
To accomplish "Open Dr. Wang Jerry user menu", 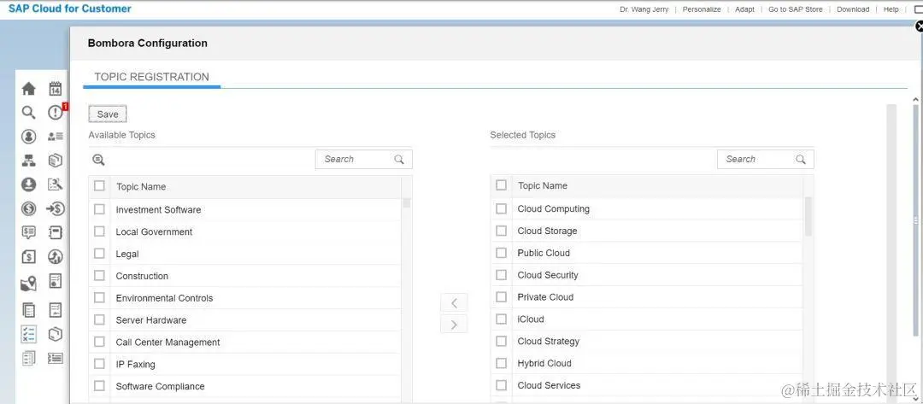I will 644,9.
